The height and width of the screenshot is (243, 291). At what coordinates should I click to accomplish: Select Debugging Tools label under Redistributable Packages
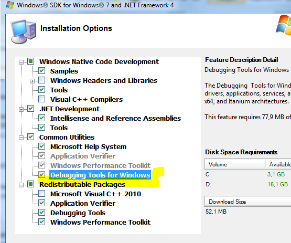78,213
